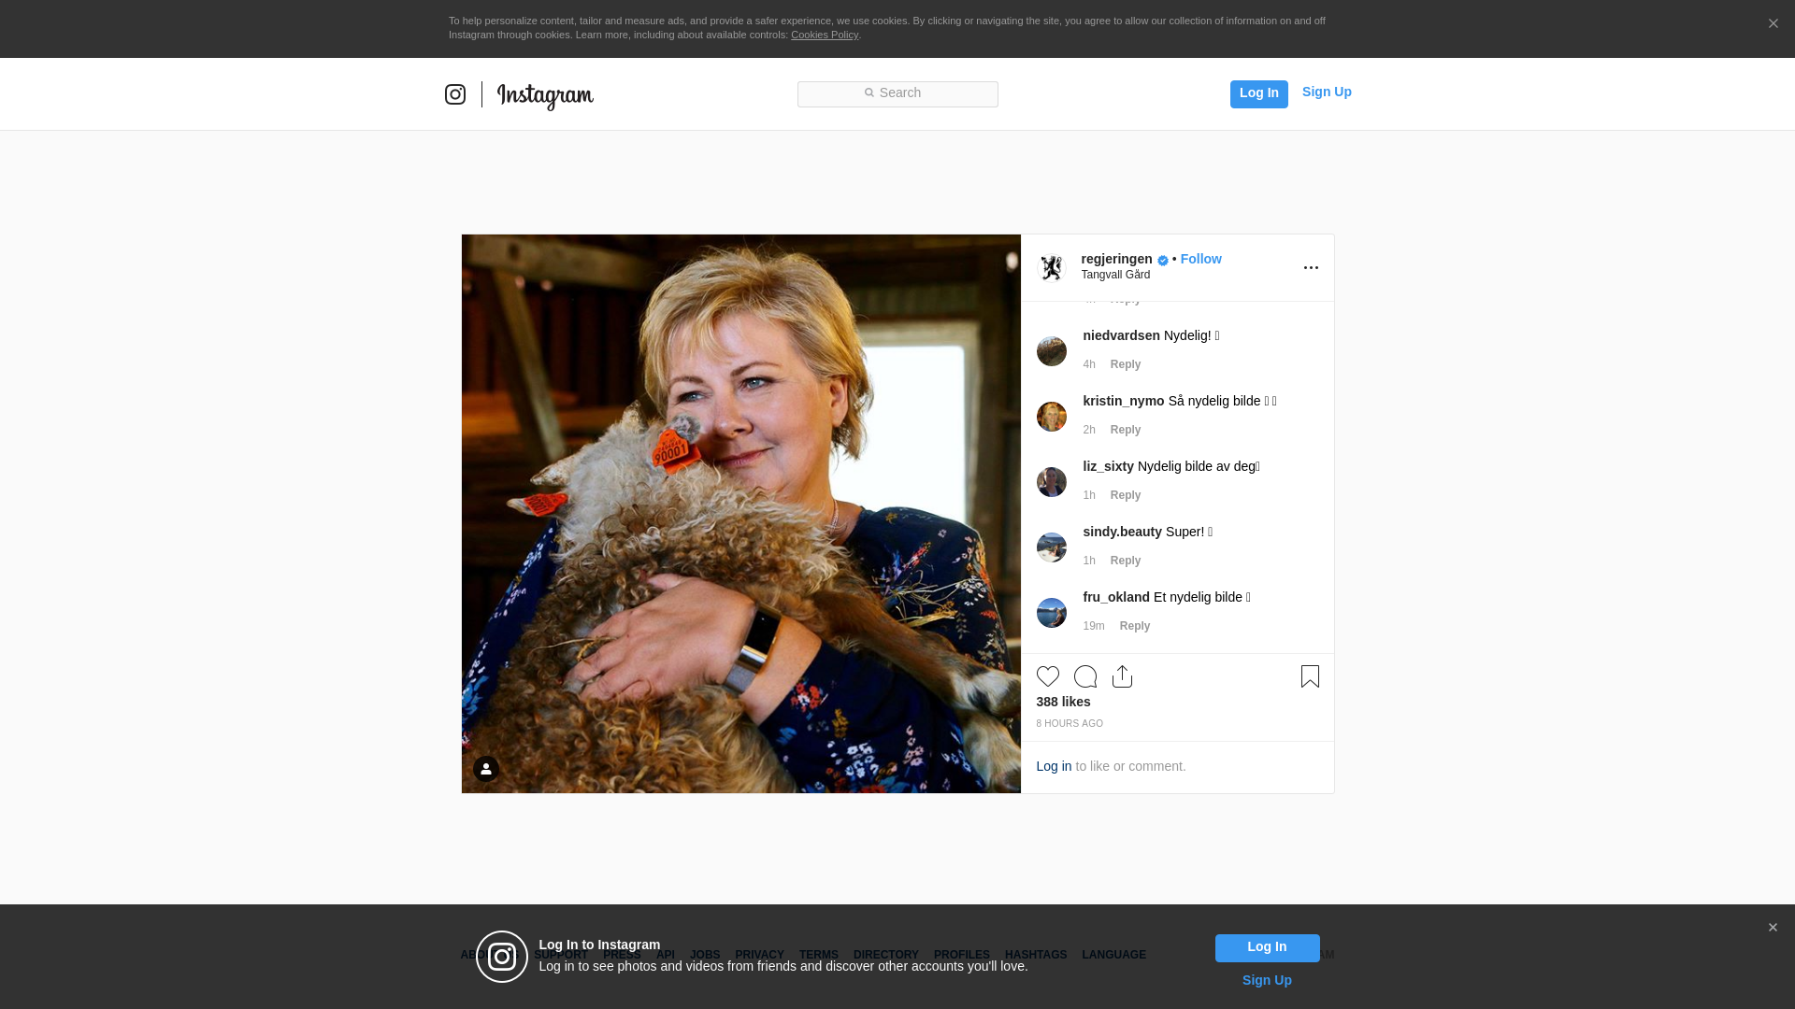Viewport: 1795px width, 1009px height.
Task: Open the three-dot more options menu
Action: tap(1311, 268)
